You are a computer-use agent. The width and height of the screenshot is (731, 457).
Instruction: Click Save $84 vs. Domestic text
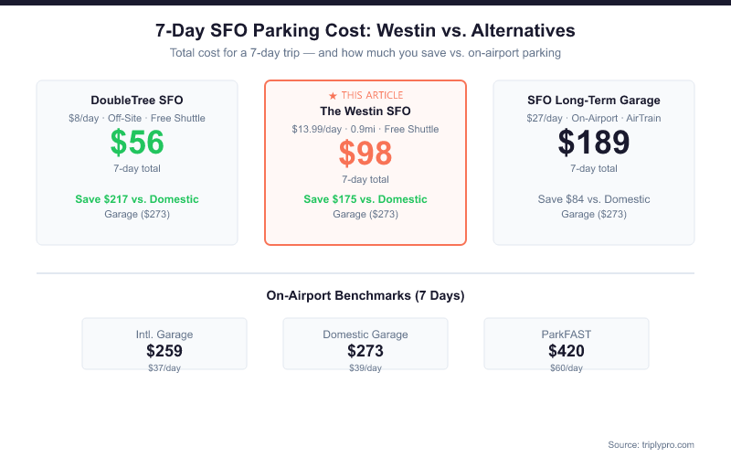click(594, 199)
